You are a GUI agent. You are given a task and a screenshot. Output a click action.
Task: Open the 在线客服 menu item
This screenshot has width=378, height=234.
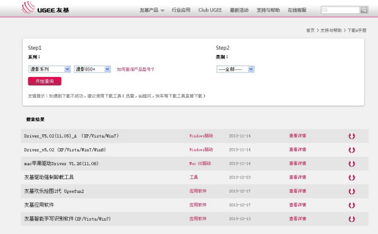tap(297, 10)
